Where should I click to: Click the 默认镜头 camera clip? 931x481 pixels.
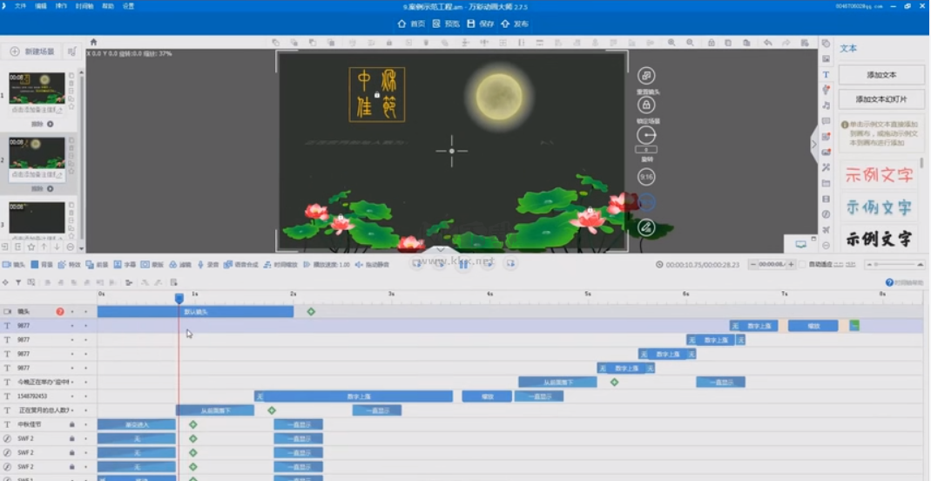click(195, 312)
